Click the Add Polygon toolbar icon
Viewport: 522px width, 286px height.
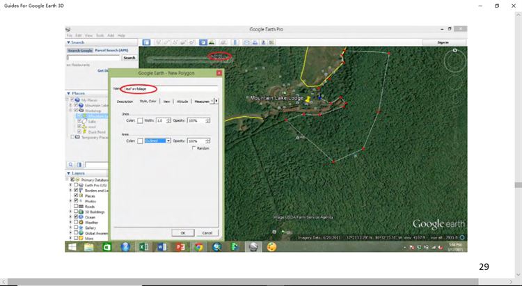point(167,42)
